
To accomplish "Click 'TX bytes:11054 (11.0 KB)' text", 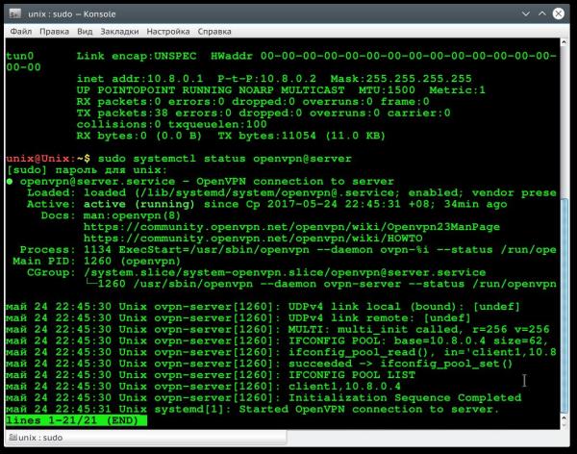I will click(x=301, y=136).
